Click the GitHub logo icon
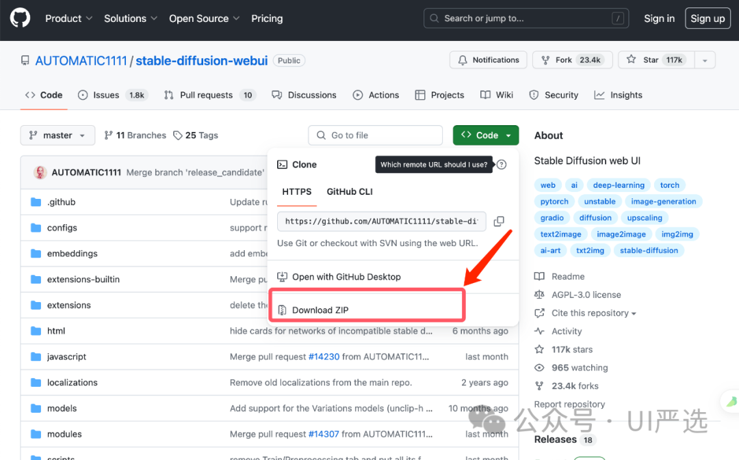739x460 pixels. 21,18
